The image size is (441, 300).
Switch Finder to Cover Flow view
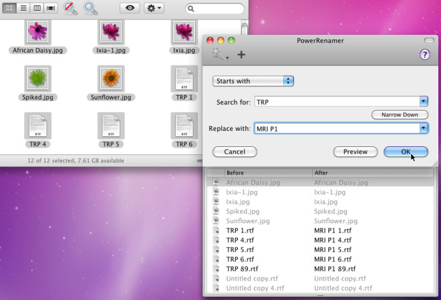(x=51, y=8)
